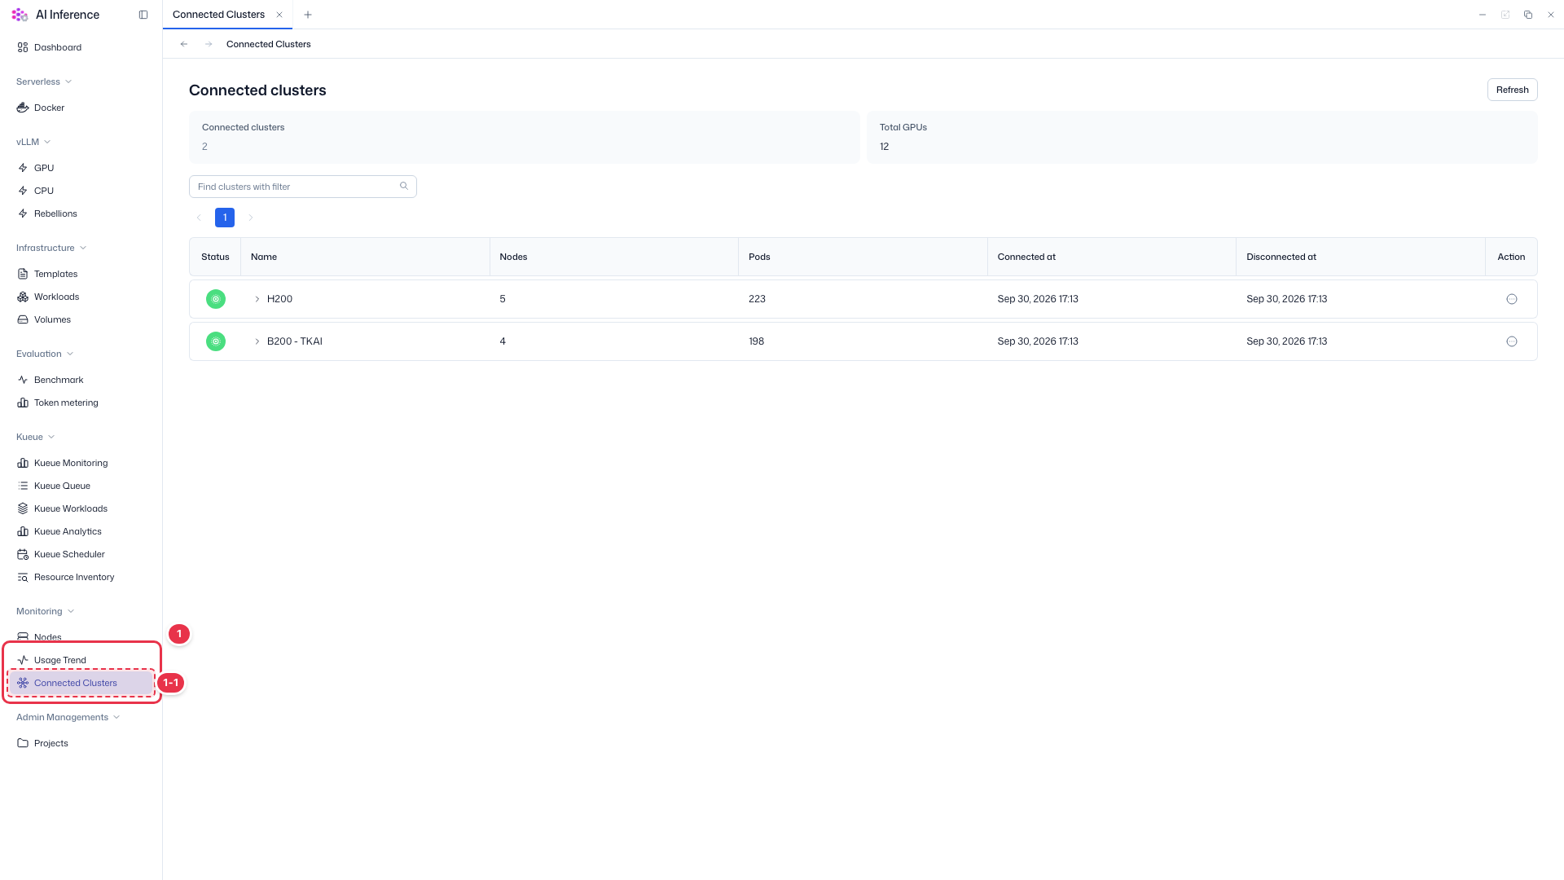Expand the B200 - TKAI cluster row
The image size is (1564, 880).
(257, 341)
